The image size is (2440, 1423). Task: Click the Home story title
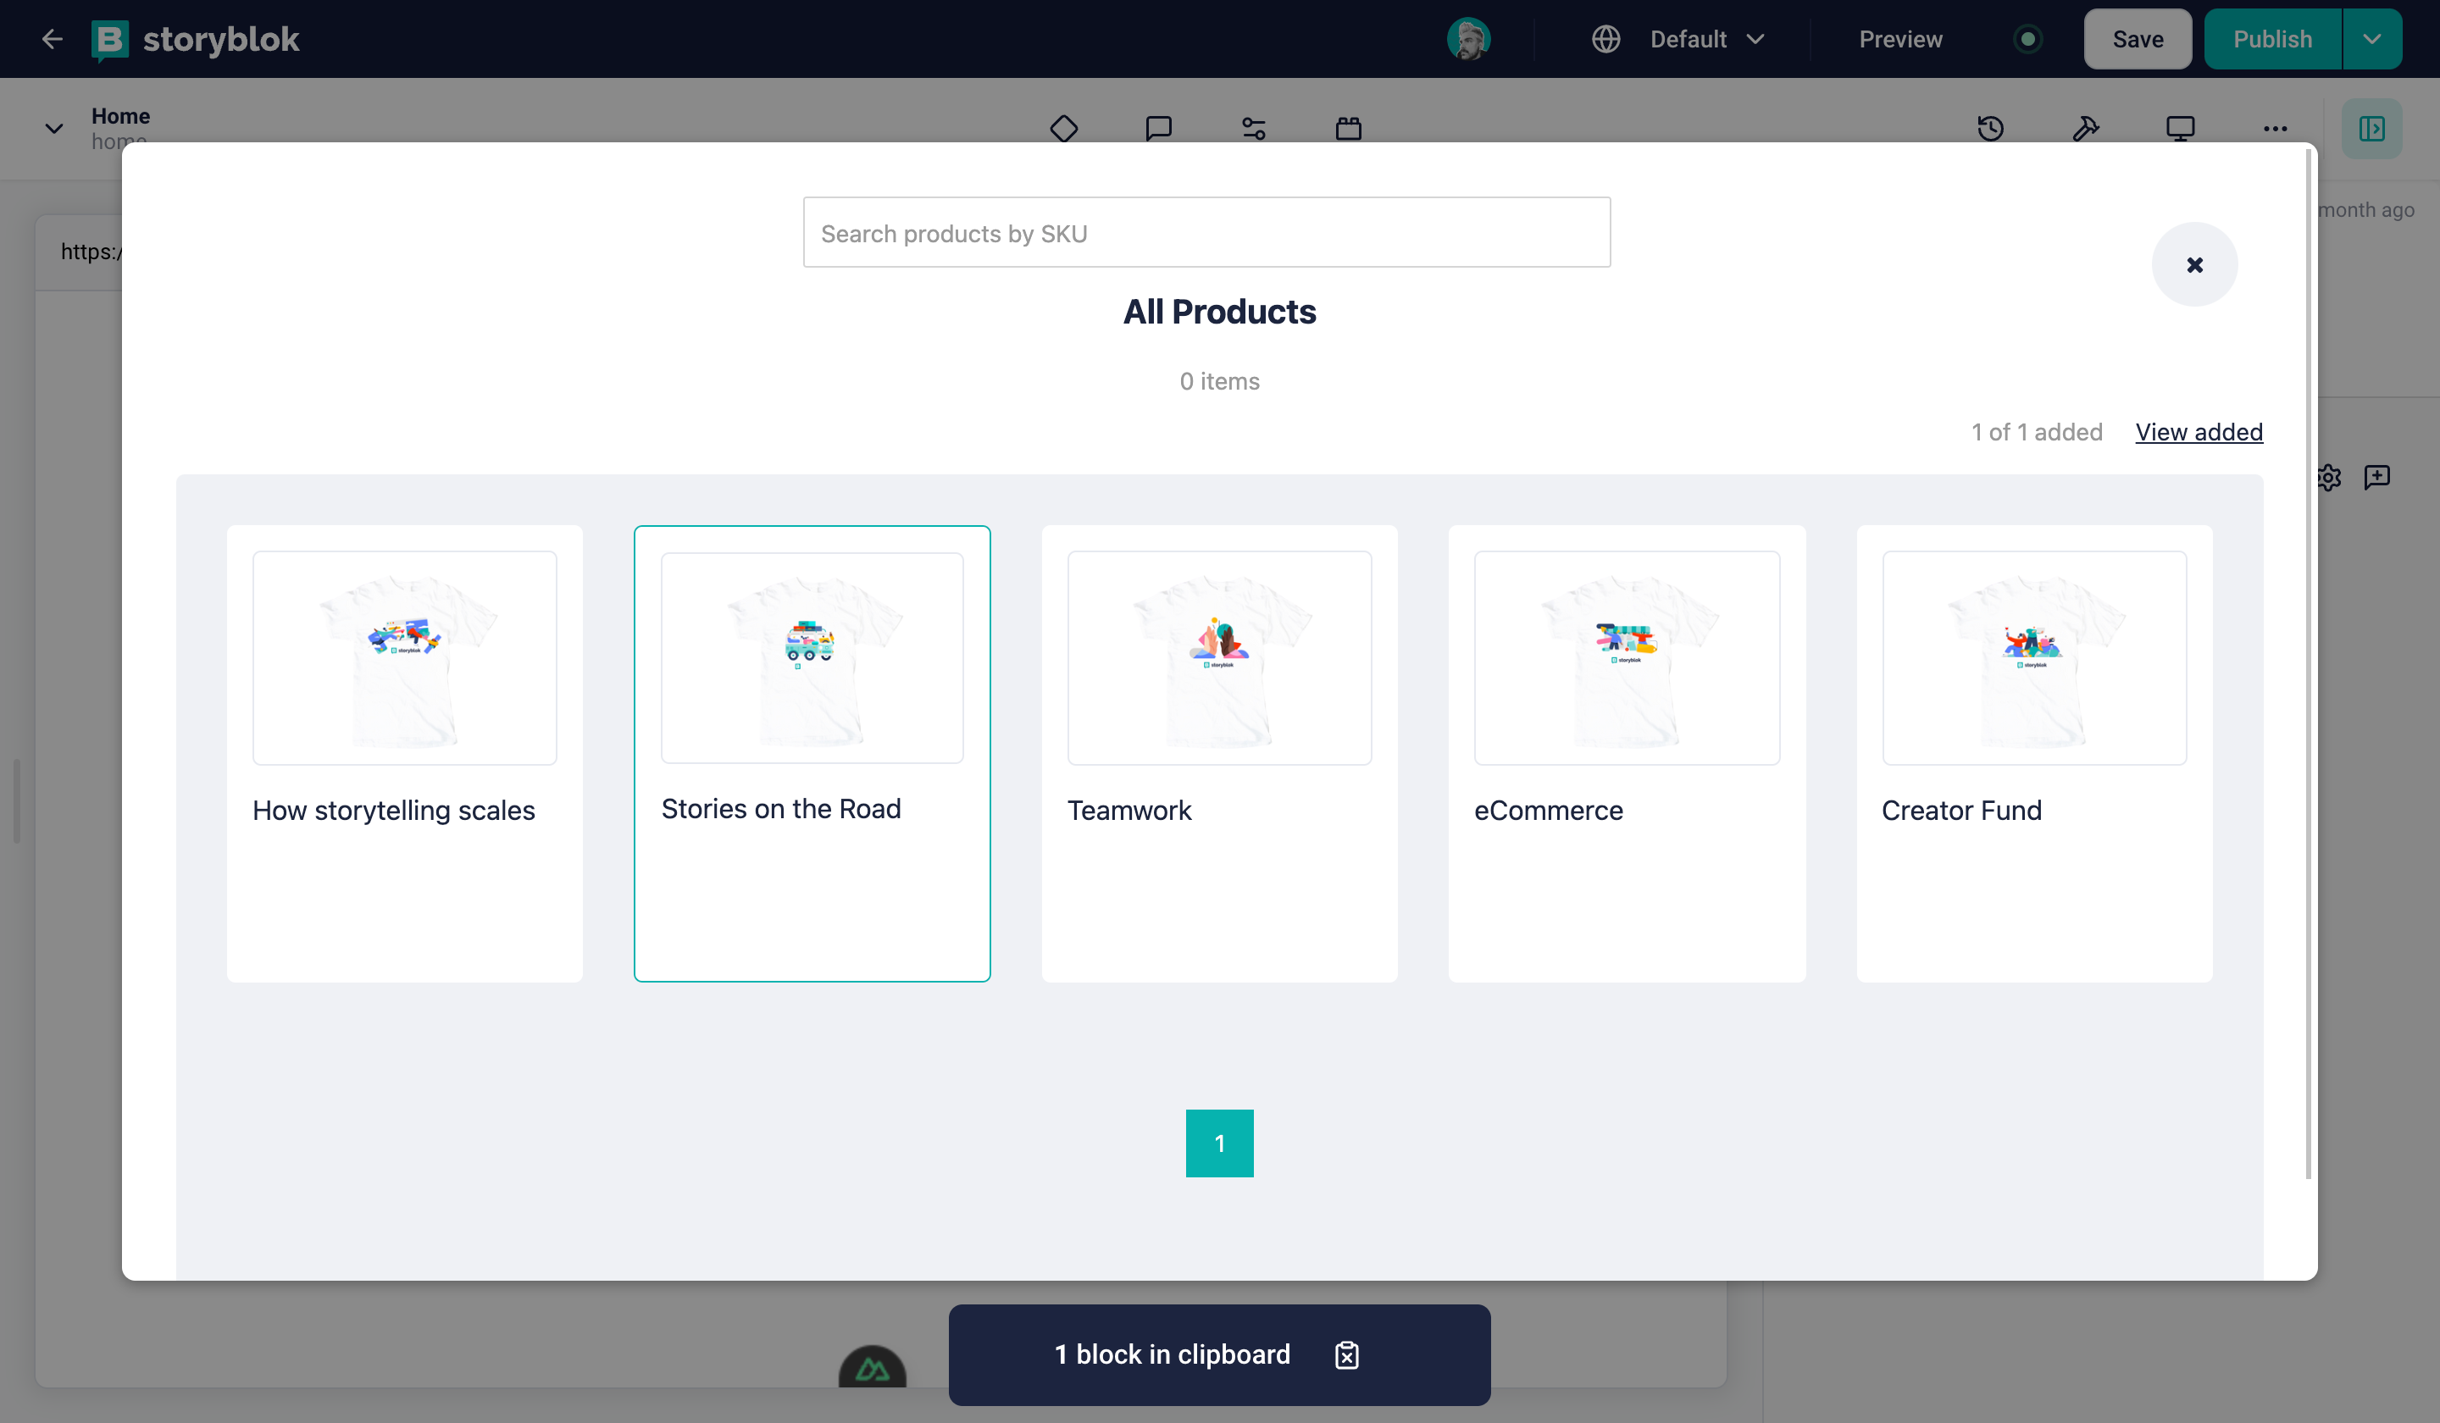pyautogui.click(x=121, y=115)
